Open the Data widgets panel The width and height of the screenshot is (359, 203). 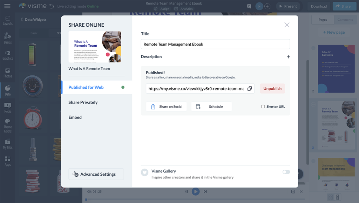coord(7,89)
